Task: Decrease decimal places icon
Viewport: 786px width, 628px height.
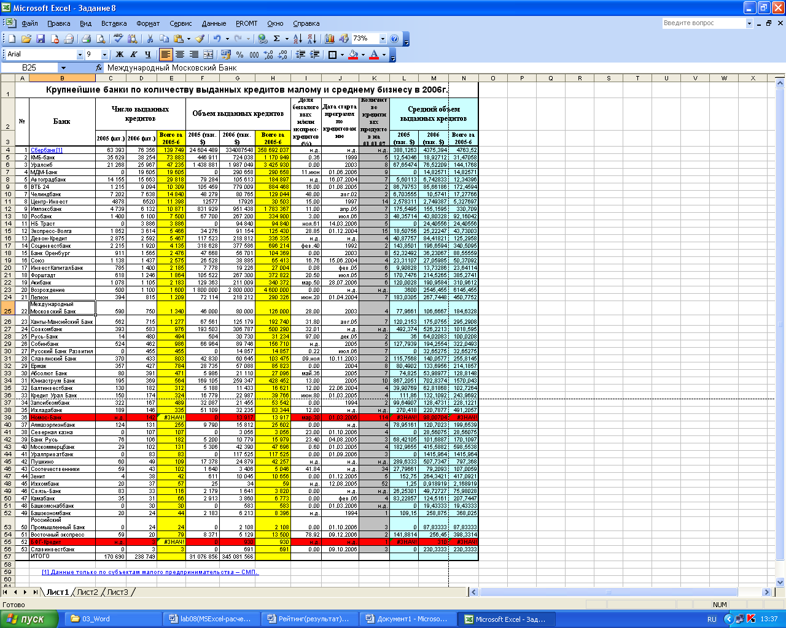Action: coord(282,55)
